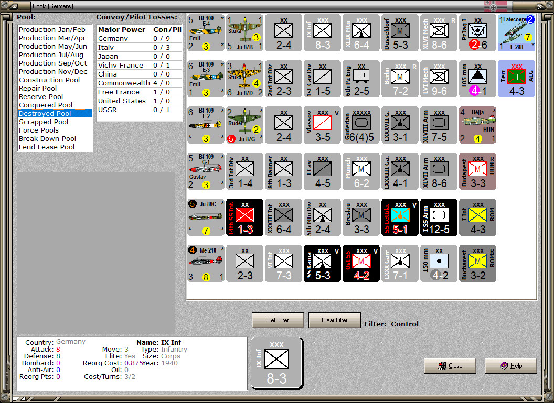Open the Production Jul/Aug pool
The image size is (554, 403).
[x=55, y=55]
